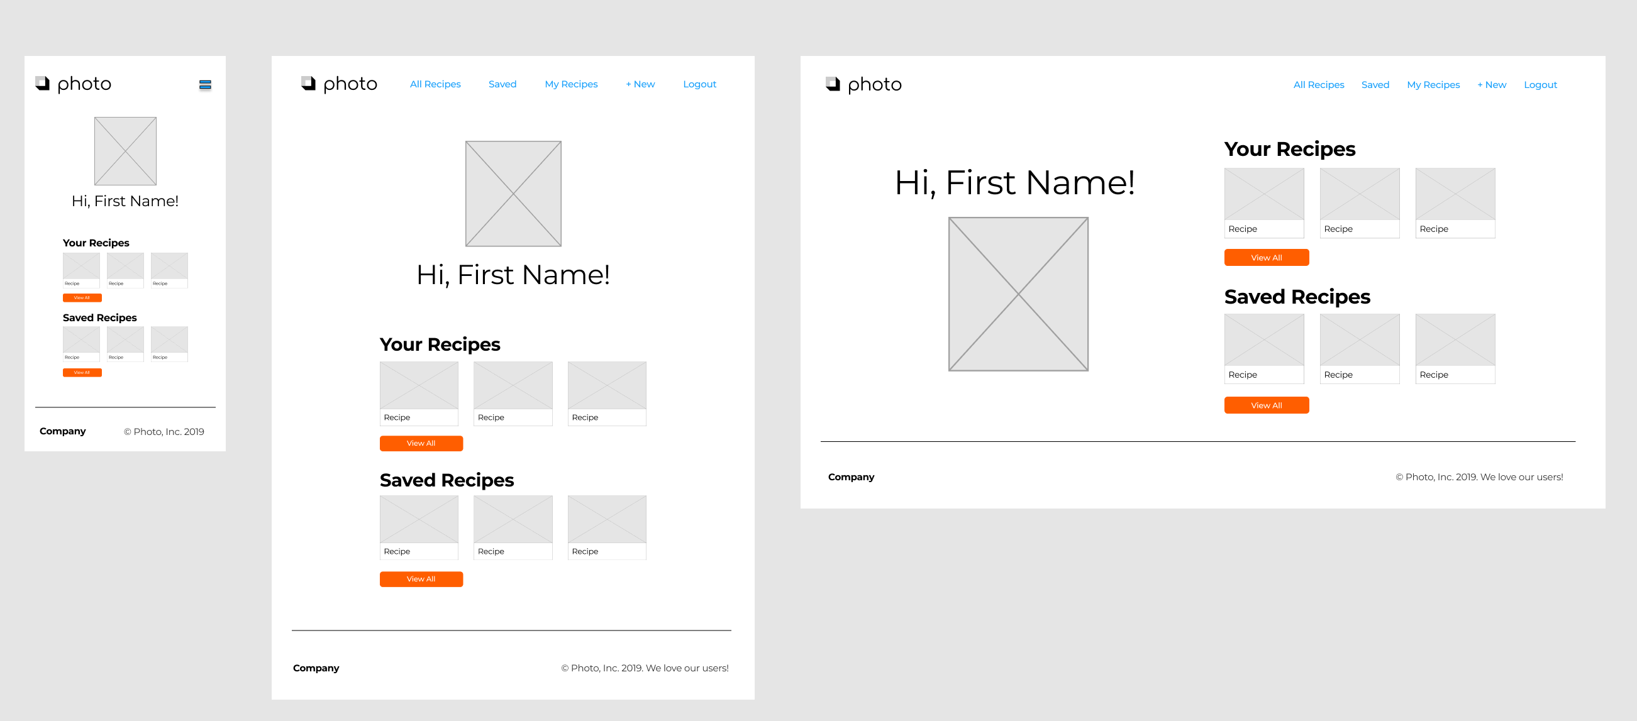Open third Your Recipes card, mobile mockup
This screenshot has width=1637, height=721.
[169, 271]
